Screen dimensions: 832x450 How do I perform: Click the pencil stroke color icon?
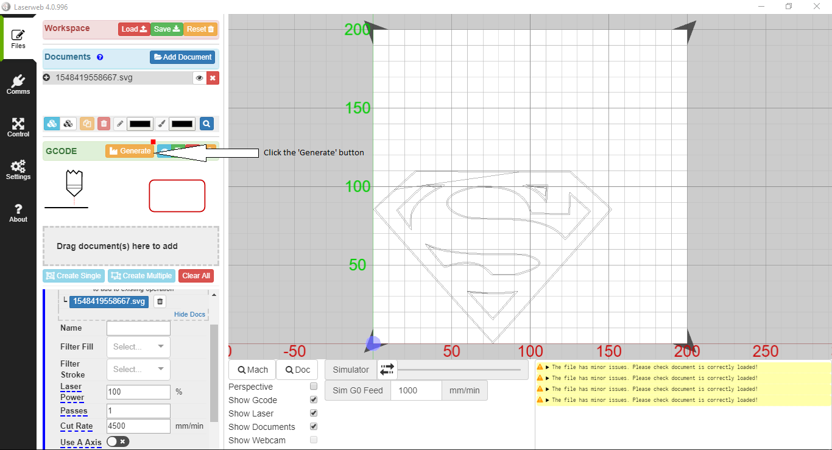120,124
